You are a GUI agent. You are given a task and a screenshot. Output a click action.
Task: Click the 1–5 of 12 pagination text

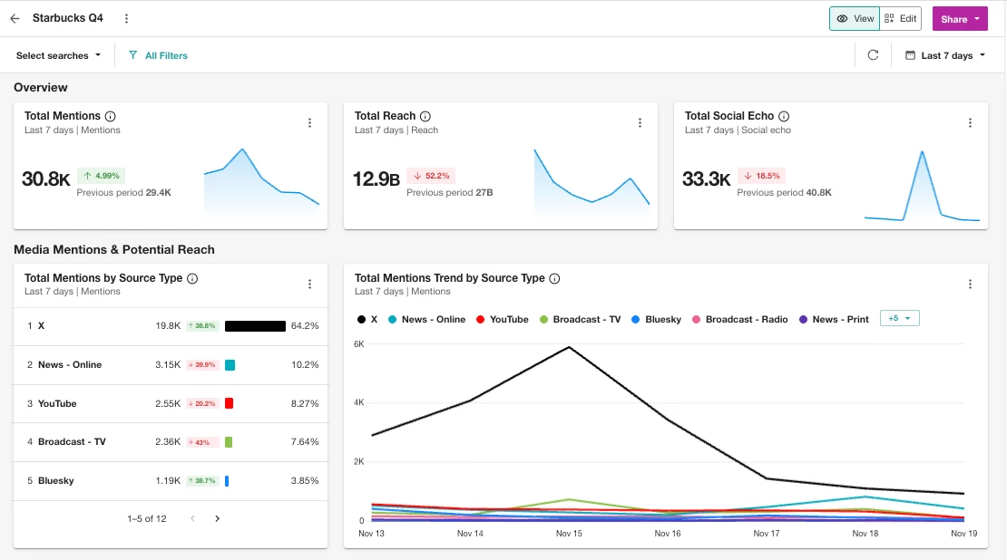[146, 518]
